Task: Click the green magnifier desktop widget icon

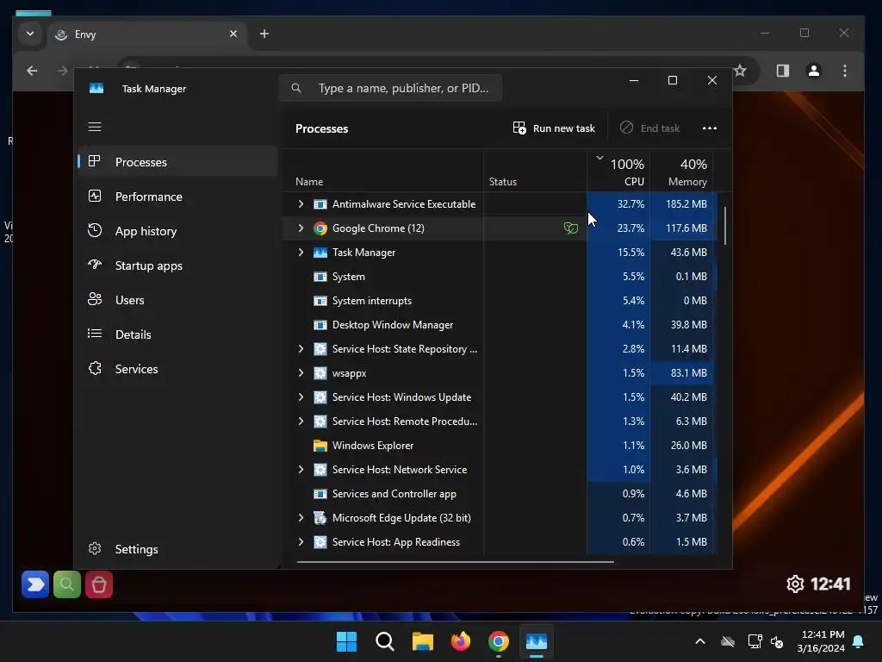Action: [x=67, y=584]
